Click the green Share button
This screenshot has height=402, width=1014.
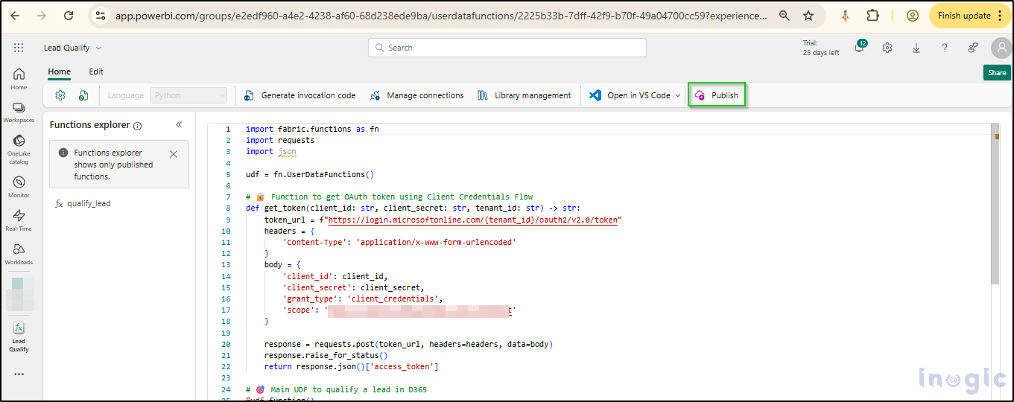coord(997,72)
